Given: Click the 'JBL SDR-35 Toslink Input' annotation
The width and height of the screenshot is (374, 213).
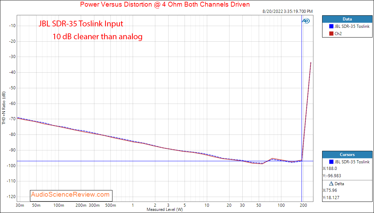Looking at the screenshot, I should click(x=81, y=24).
